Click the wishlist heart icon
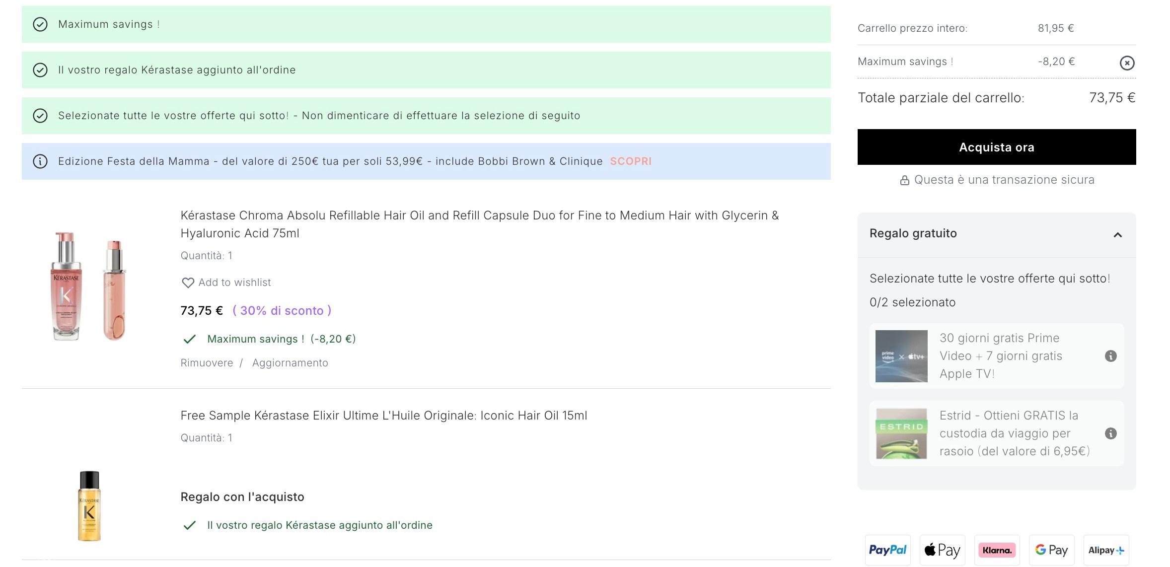Image resolution: width=1170 pixels, height=567 pixels. [188, 283]
